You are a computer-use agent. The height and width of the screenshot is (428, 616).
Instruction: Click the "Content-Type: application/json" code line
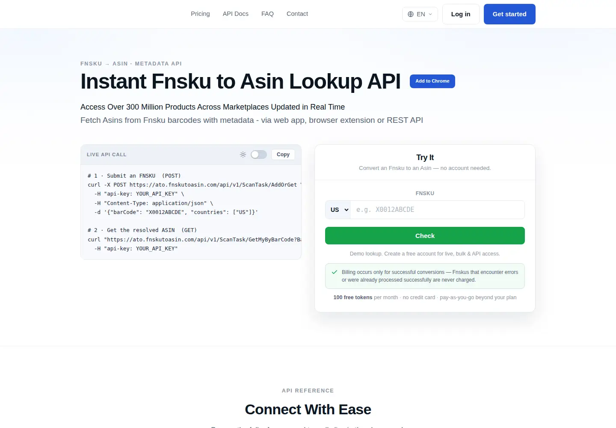(x=154, y=203)
